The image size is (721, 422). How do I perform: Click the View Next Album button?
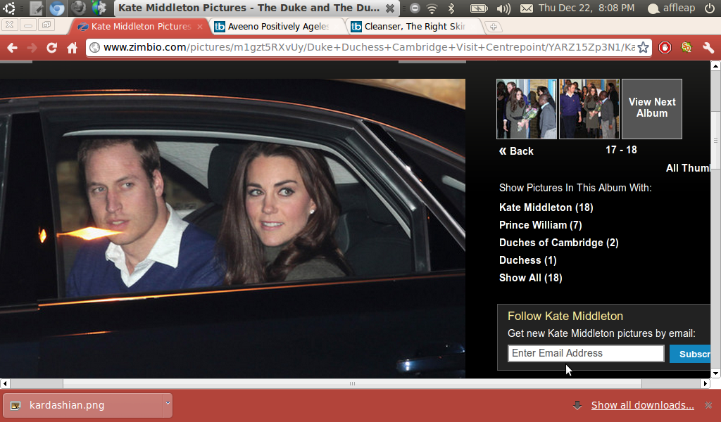652,109
